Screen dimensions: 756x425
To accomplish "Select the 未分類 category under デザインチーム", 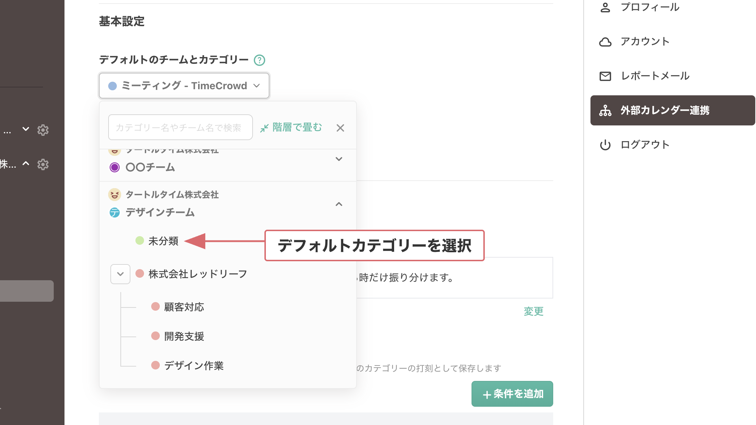I will coord(163,241).
